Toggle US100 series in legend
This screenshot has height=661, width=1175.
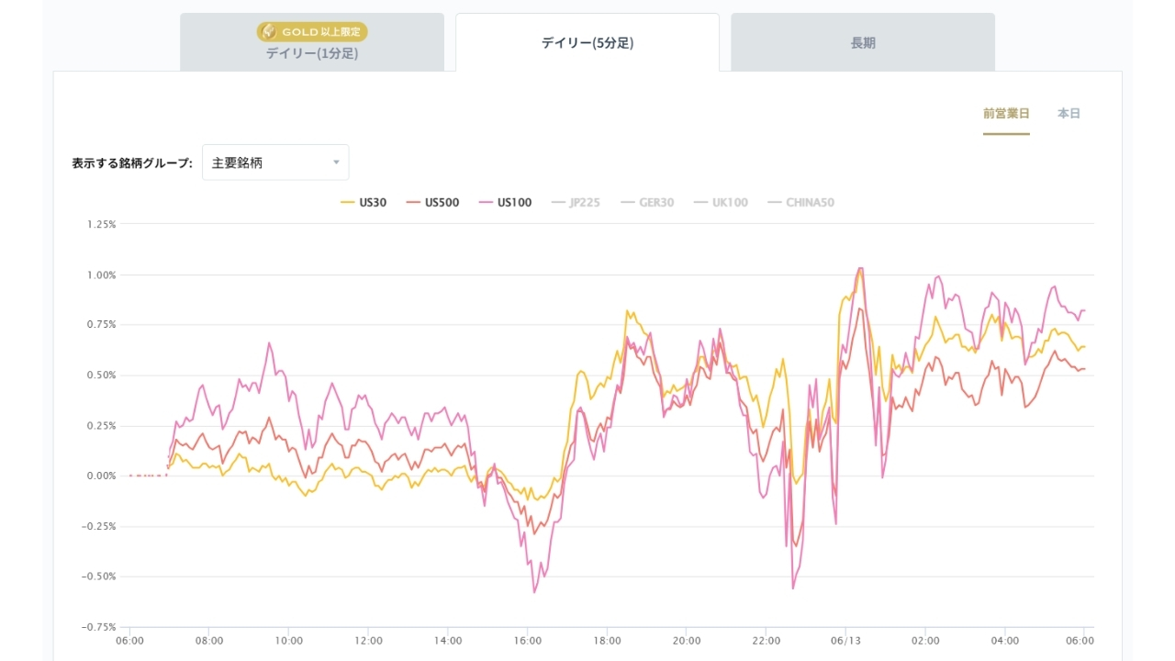pyautogui.click(x=505, y=203)
